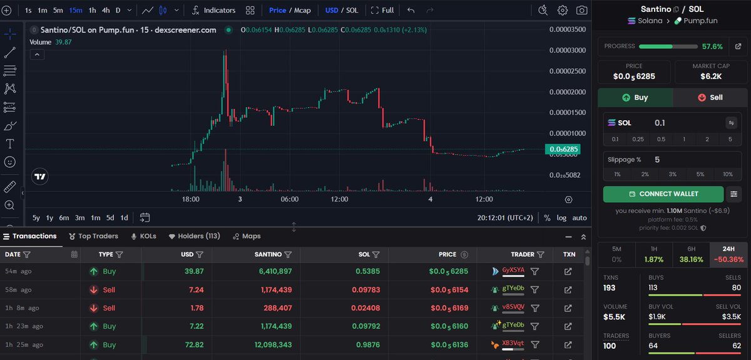Add symbol with plus circle icon
751x360 pixels.
[x=7, y=10]
